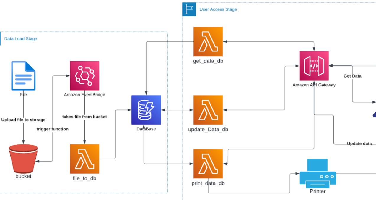Select the Amazon EventBridge icon
Viewport: 376px width, 200px height.
(x=84, y=76)
